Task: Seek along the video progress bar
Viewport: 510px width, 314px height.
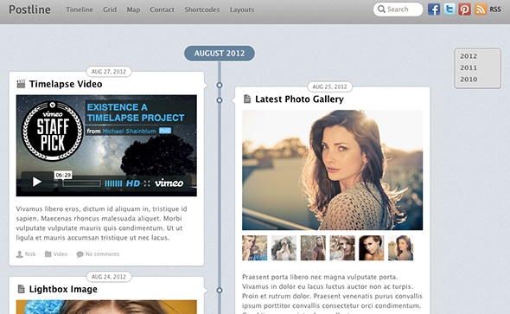Action: (81, 183)
